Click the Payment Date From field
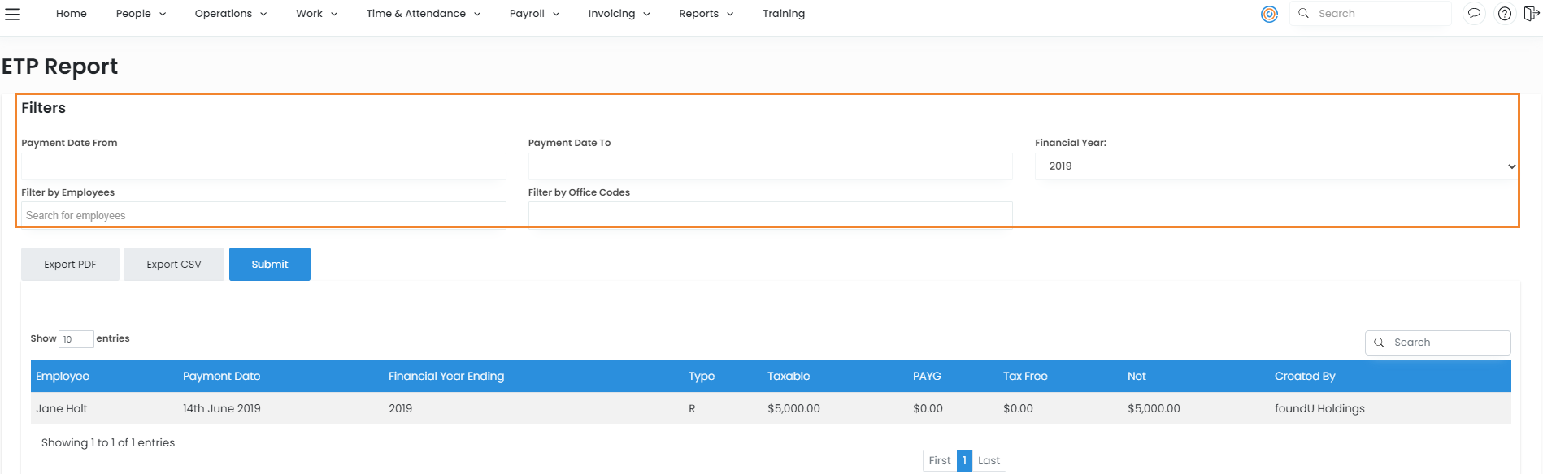This screenshot has width=1543, height=474. (263, 166)
